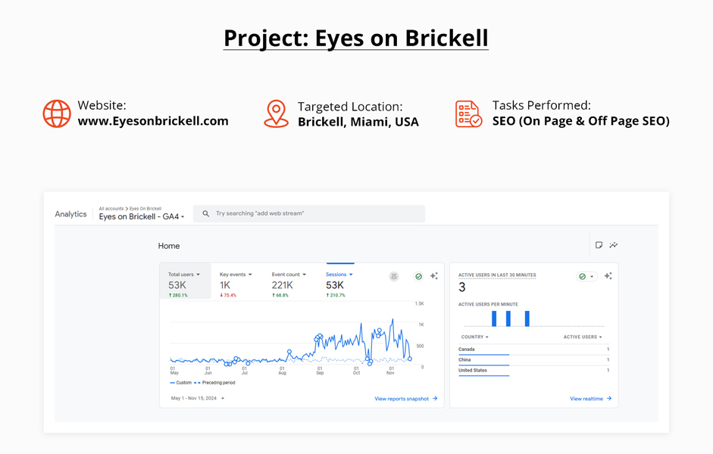
Task: Click the sparkle insights icon on Active Users card
Action: 608,276
